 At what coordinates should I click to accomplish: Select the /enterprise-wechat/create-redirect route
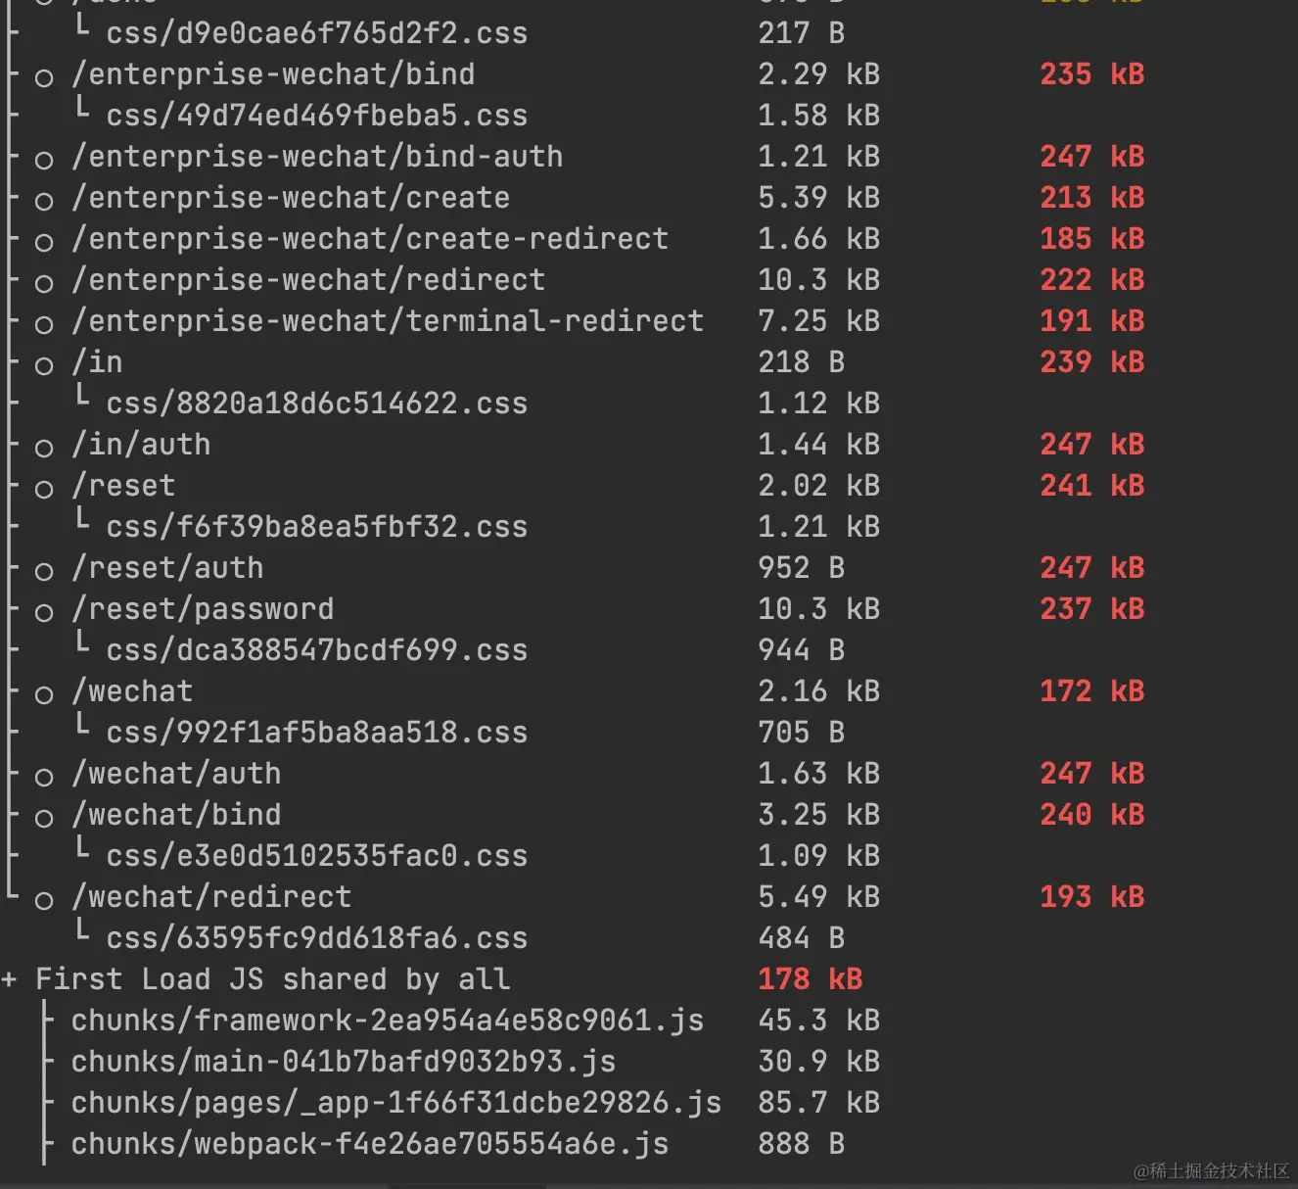370,239
